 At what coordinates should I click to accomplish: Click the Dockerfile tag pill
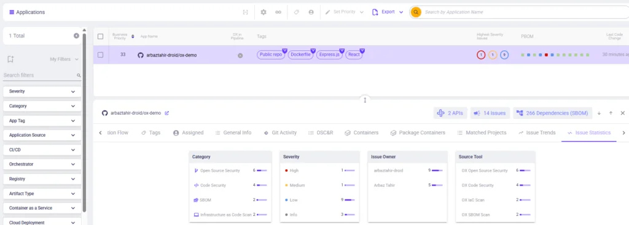[300, 55]
